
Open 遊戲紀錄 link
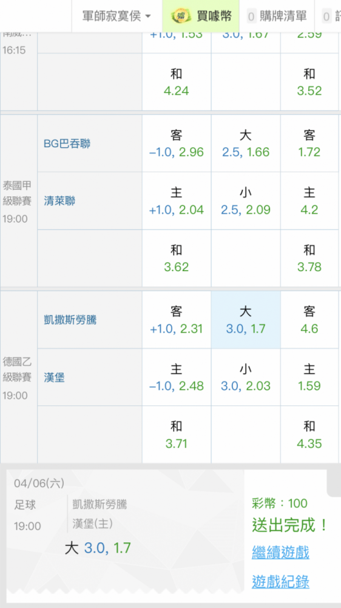280,582
